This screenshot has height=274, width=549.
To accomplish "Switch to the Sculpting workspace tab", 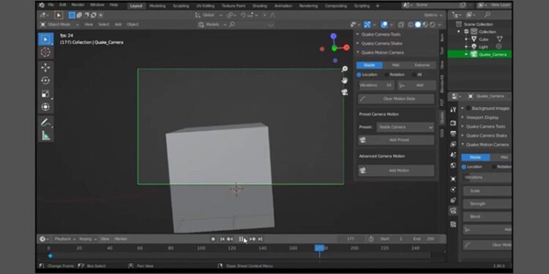I will tap(181, 6).
